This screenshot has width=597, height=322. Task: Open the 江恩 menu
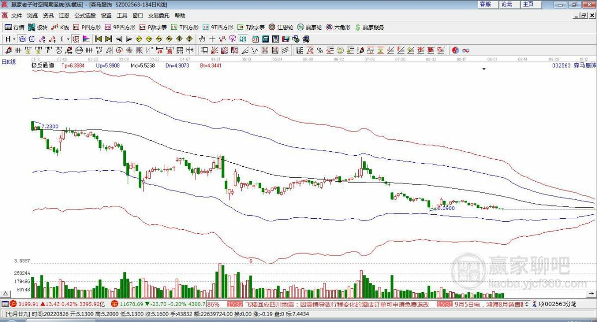(x=64, y=16)
